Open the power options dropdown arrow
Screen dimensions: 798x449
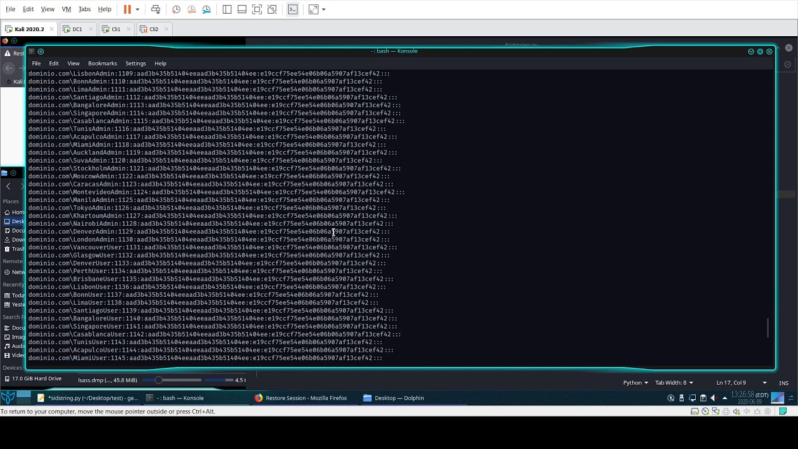tap(137, 9)
